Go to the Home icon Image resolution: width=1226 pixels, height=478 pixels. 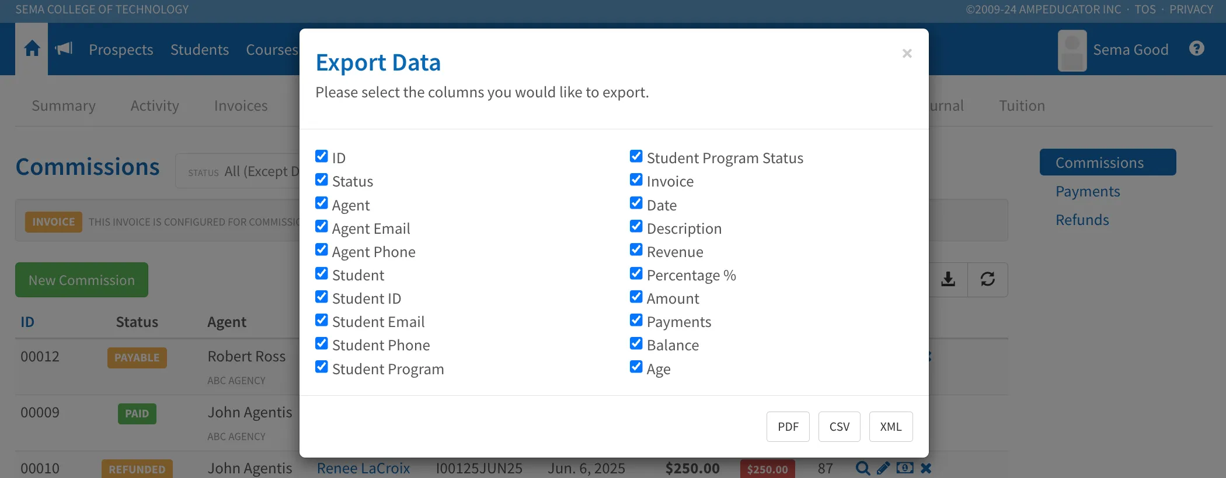(32, 49)
